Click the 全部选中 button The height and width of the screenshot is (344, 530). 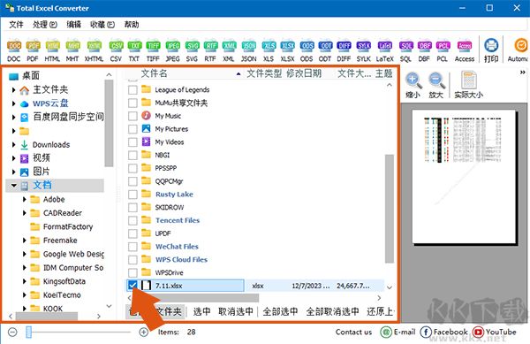[x=280, y=311]
